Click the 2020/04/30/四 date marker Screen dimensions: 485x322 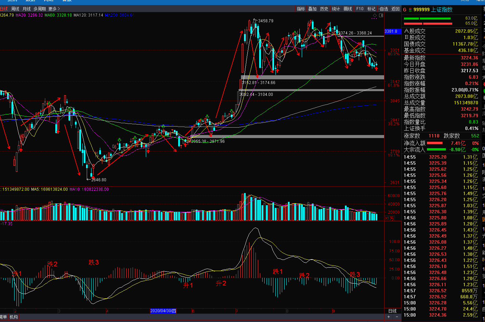[163, 311]
